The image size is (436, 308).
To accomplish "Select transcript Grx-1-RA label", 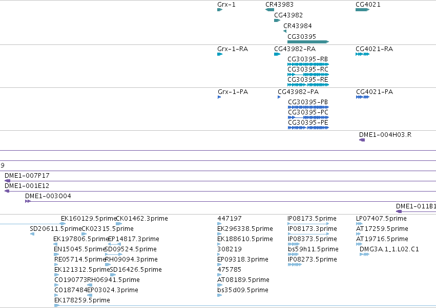I will (x=233, y=49).
